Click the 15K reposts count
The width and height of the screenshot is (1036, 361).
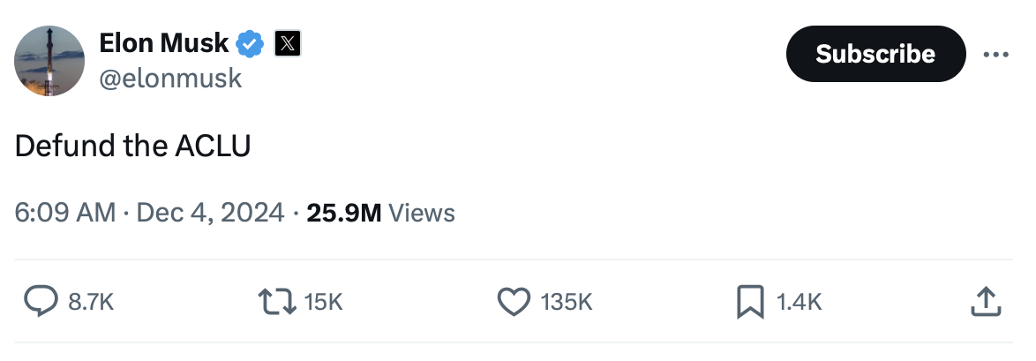click(323, 302)
